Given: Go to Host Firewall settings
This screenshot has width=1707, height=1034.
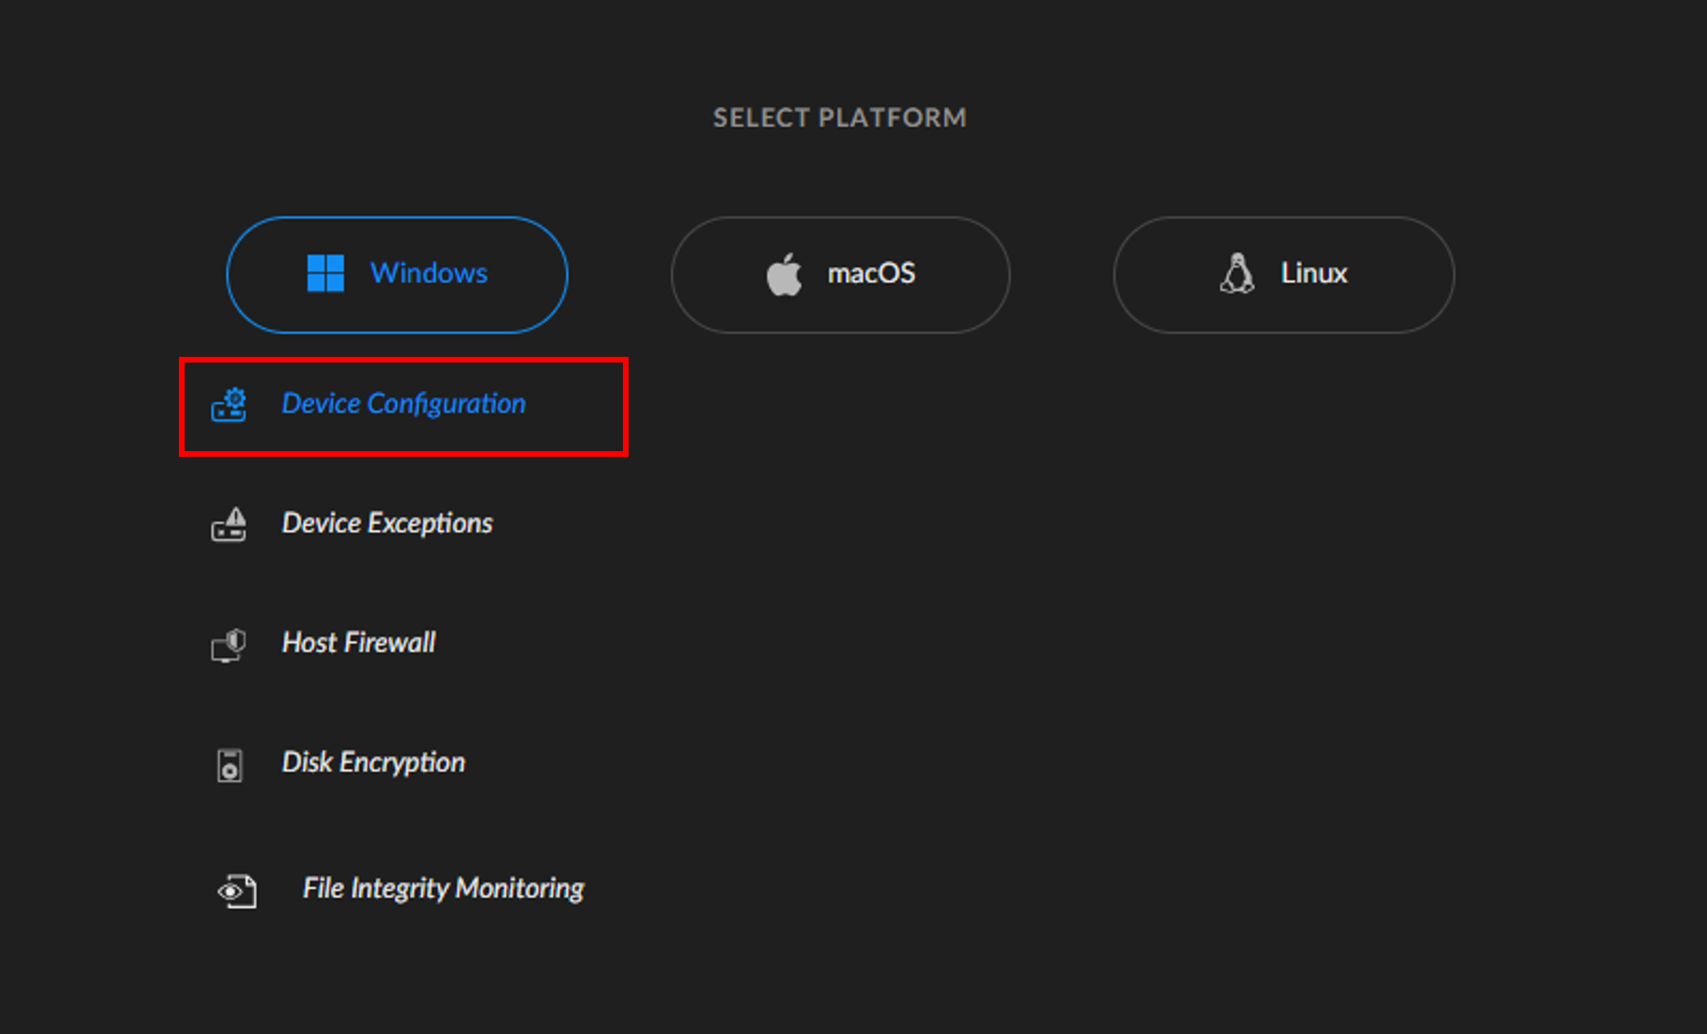Looking at the screenshot, I should (359, 643).
